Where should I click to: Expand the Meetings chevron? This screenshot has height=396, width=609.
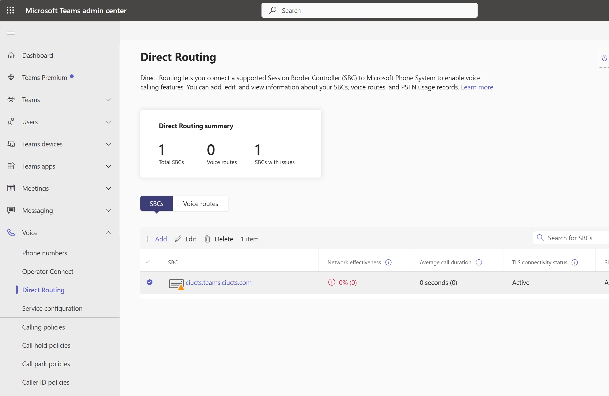(x=108, y=188)
